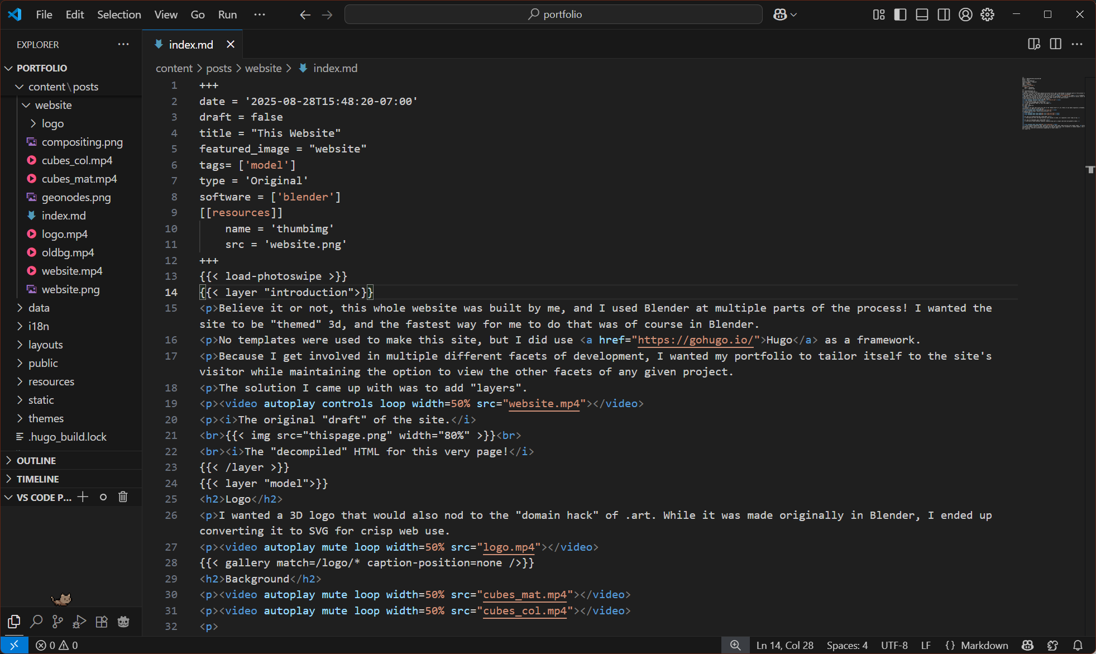This screenshot has width=1096, height=654.
Task: Open the Extensions view
Action: [x=102, y=621]
